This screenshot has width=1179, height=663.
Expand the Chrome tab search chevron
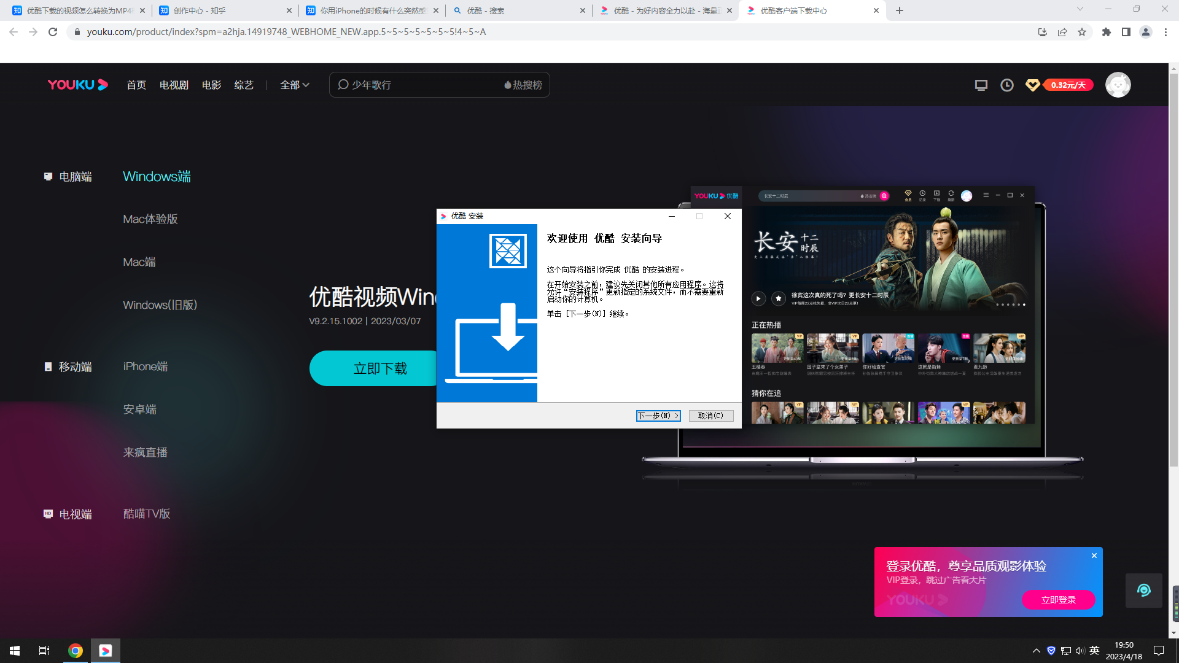click(1080, 9)
